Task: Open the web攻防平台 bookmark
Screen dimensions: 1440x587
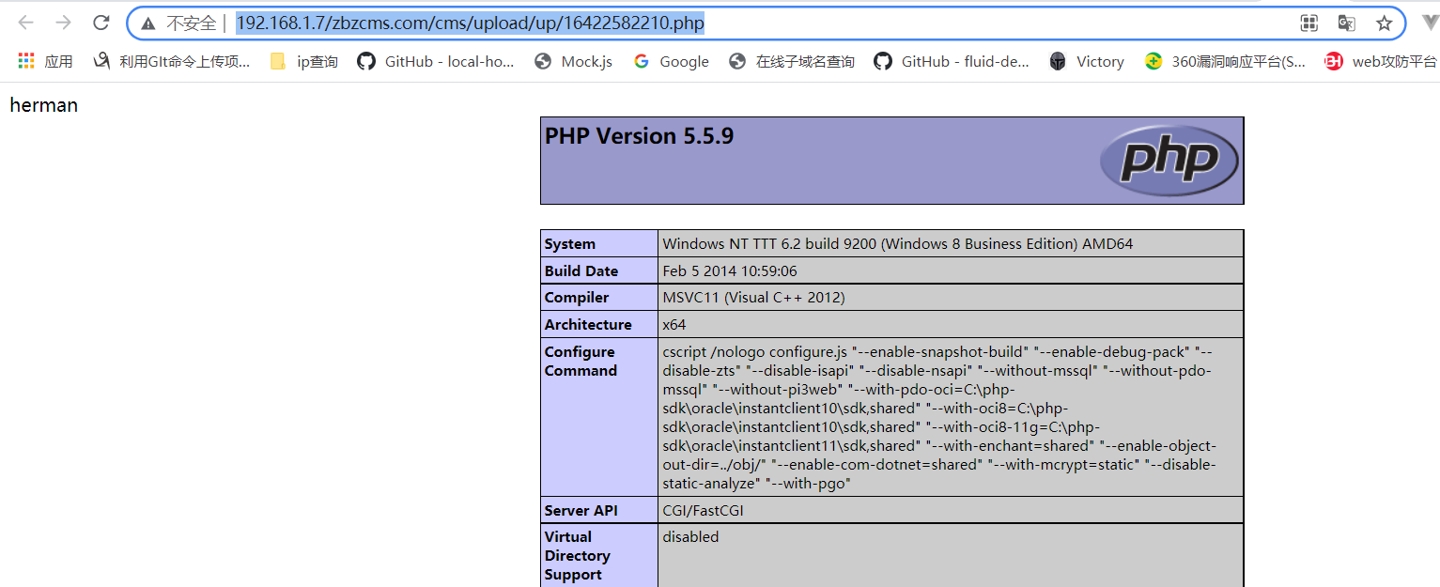Action: tap(1381, 61)
